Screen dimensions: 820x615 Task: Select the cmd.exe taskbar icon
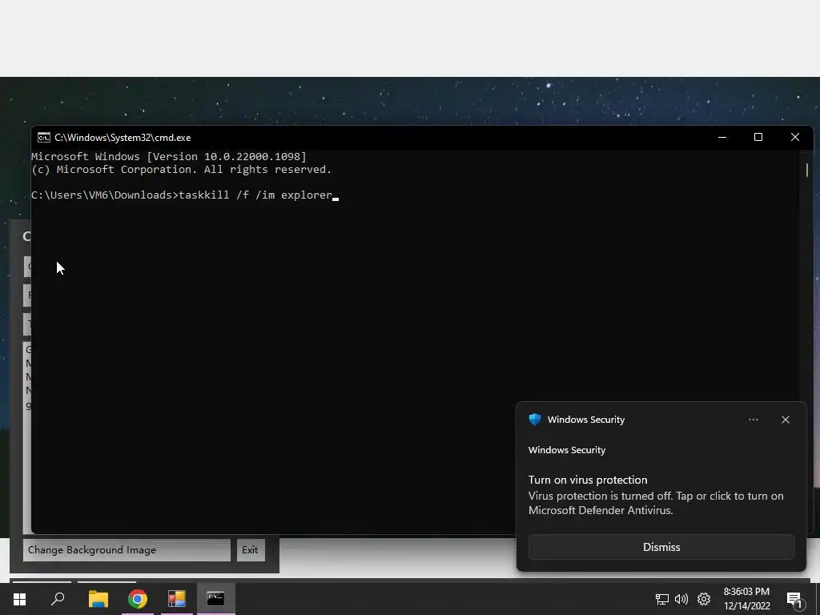click(215, 599)
